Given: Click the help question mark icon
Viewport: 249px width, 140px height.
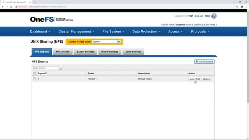Looking at the screenshot, I should [214, 16].
